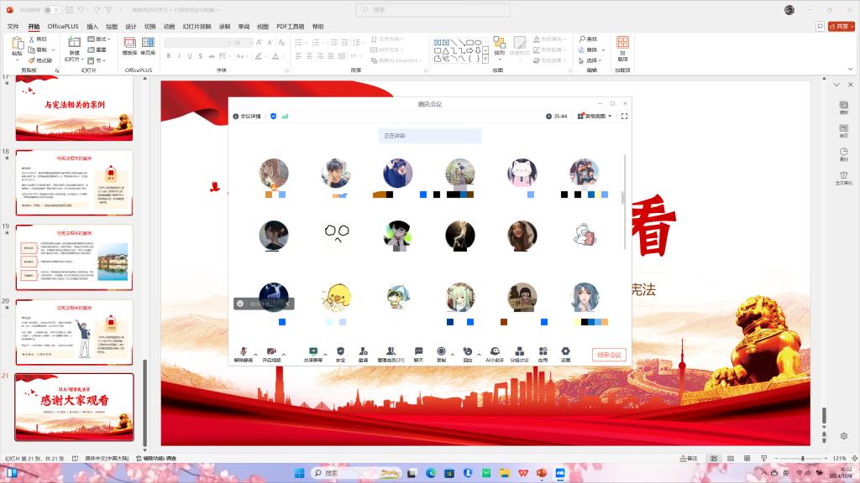
Task: Open the slide Layout dropdown in ribbon
Action: tap(99, 39)
